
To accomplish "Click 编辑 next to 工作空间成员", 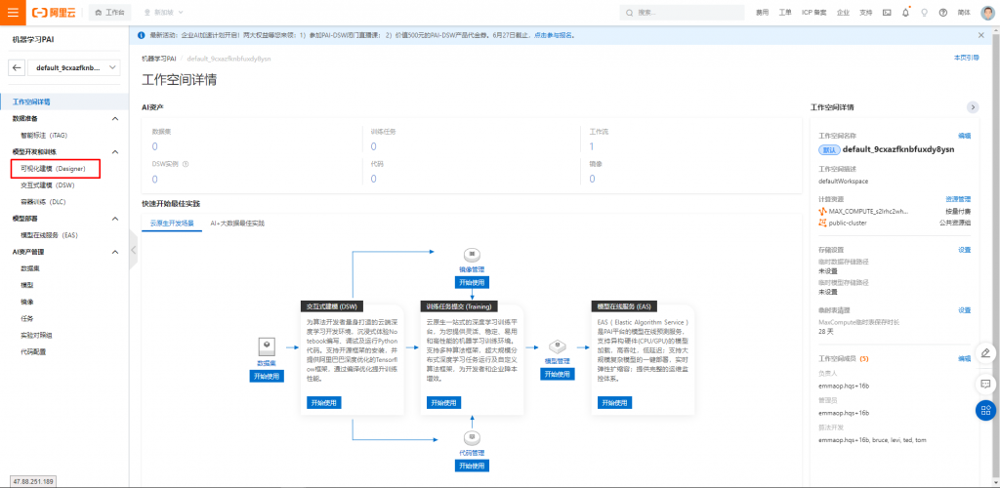I will click(964, 358).
